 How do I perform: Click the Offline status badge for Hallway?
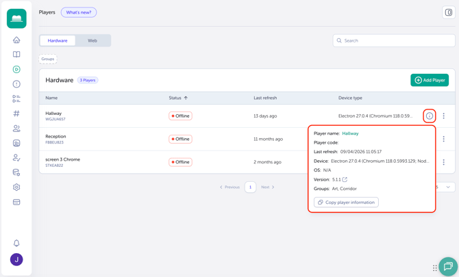tap(180, 116)
